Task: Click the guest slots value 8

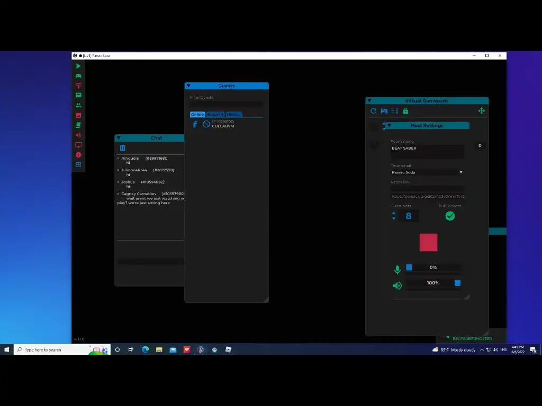Action: pos(409,216)
